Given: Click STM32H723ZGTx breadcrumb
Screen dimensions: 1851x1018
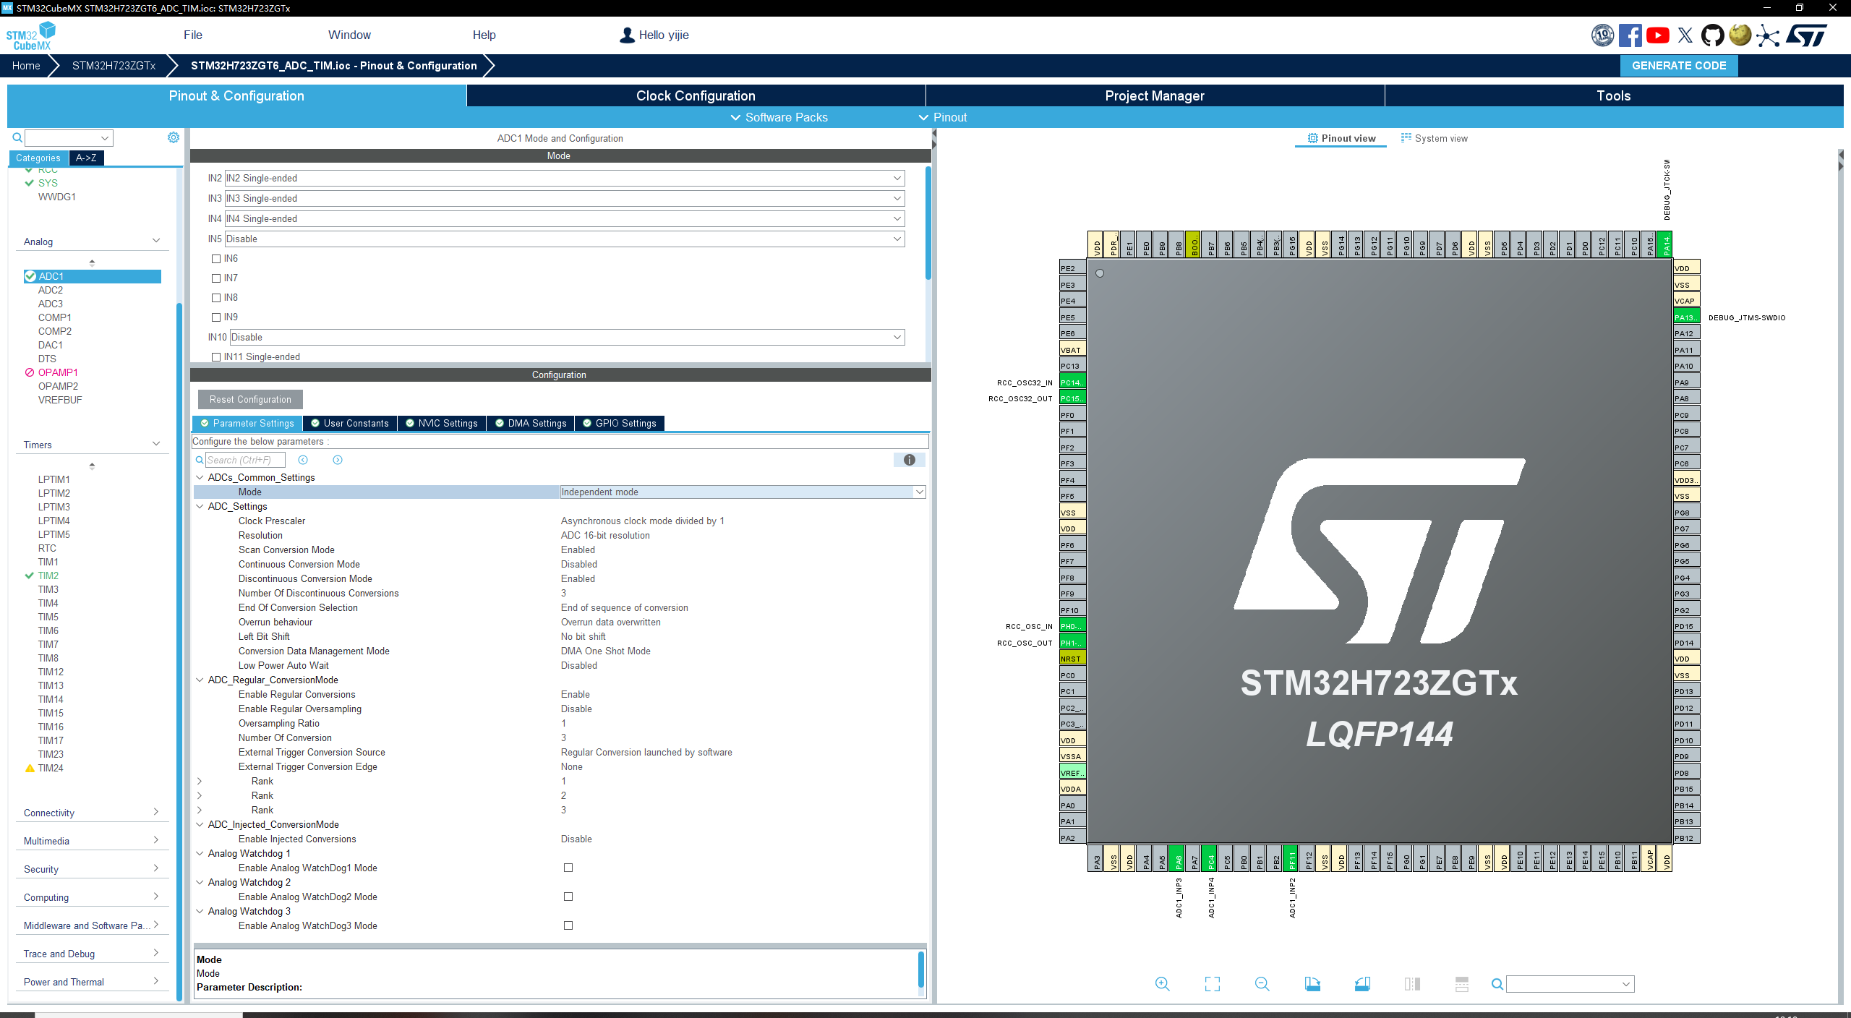Looking at the screenshot, I should point(114,65).
